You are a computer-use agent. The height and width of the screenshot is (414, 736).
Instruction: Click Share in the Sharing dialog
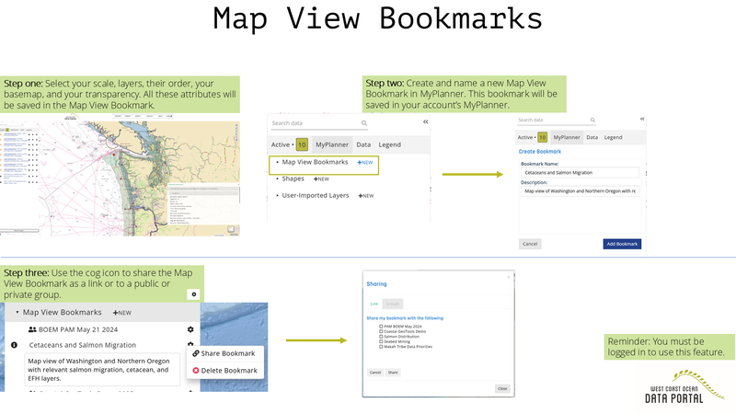[x=393, y=373]
